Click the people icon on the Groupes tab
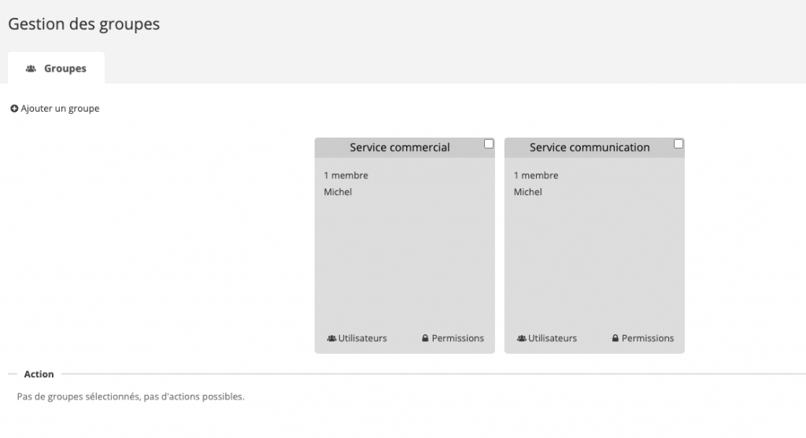This screenshot has height=438, width=806. (31, 69)
